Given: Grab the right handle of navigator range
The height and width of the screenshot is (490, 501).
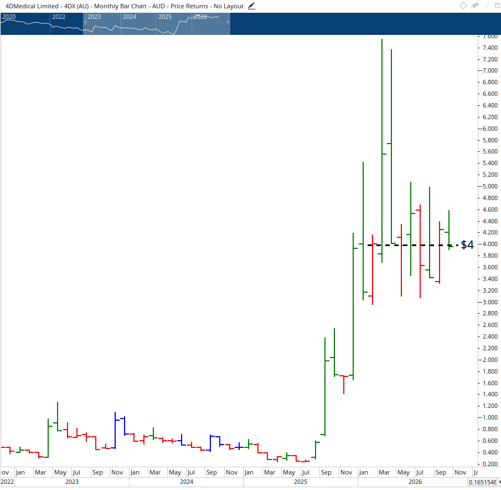Looking at the screenshot, I should click(228, 24).
